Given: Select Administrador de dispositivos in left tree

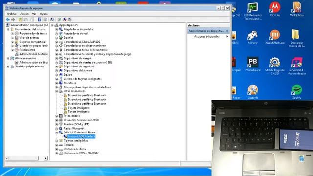Looking at the screenshot, I should point(34,54).
